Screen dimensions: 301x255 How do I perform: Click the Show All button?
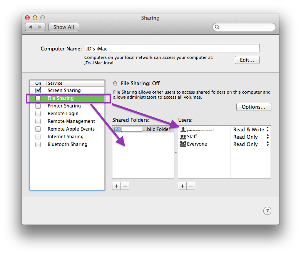pos(64,27)
